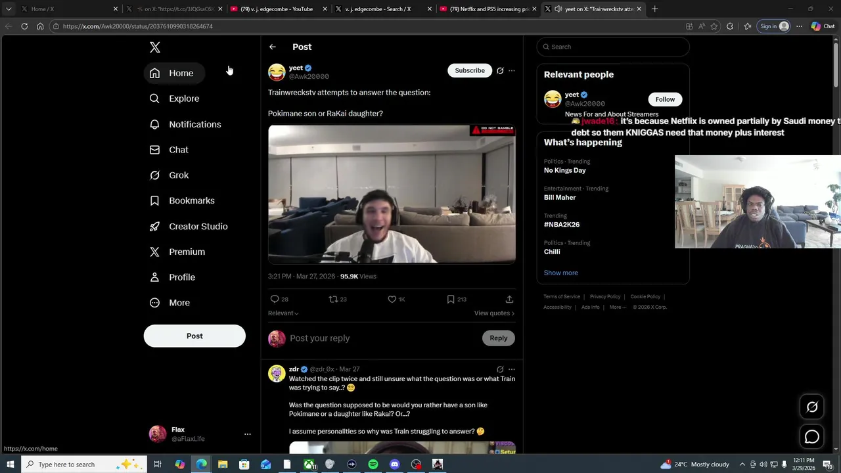This screenshot has height=473, width=841.
Task: Open Discord from the taskbar
Action: coord(395,464)
